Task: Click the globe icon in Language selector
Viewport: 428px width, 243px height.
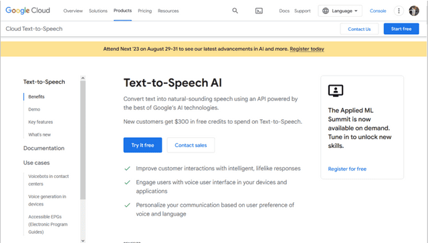Action: (326, 11)
